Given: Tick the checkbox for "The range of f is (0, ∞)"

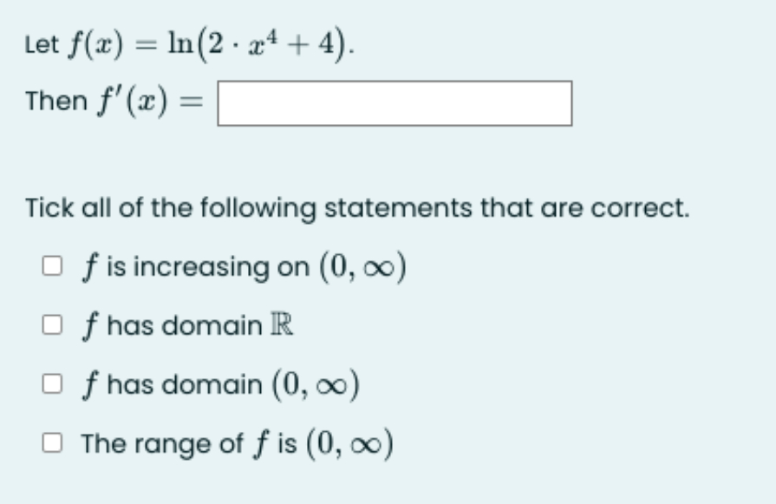Looking at the screenshot, I should 54,439.
